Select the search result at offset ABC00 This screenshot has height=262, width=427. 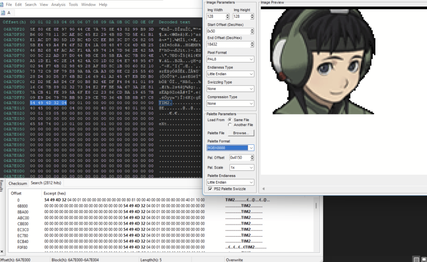[x=161, y=218]
